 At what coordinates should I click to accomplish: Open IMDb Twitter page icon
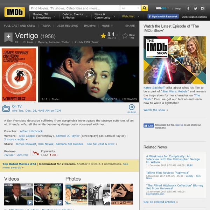[195, 8]
